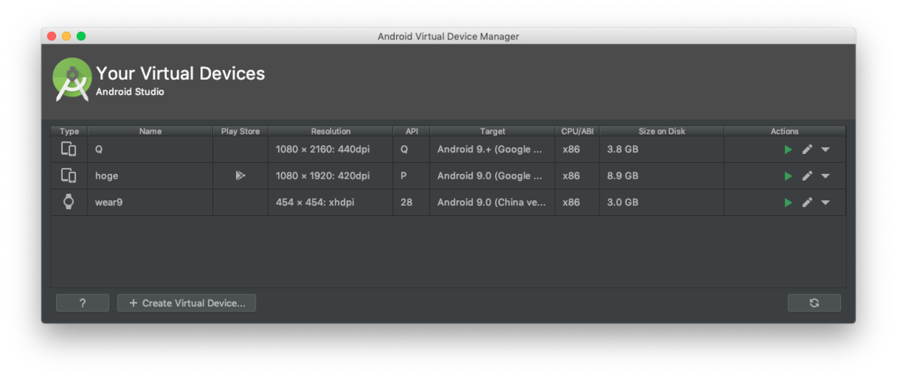The width and height of the screenshot is (897, 378).
Task: Edit the Q device with the pencil icon
Action: (x=807, y=149)
